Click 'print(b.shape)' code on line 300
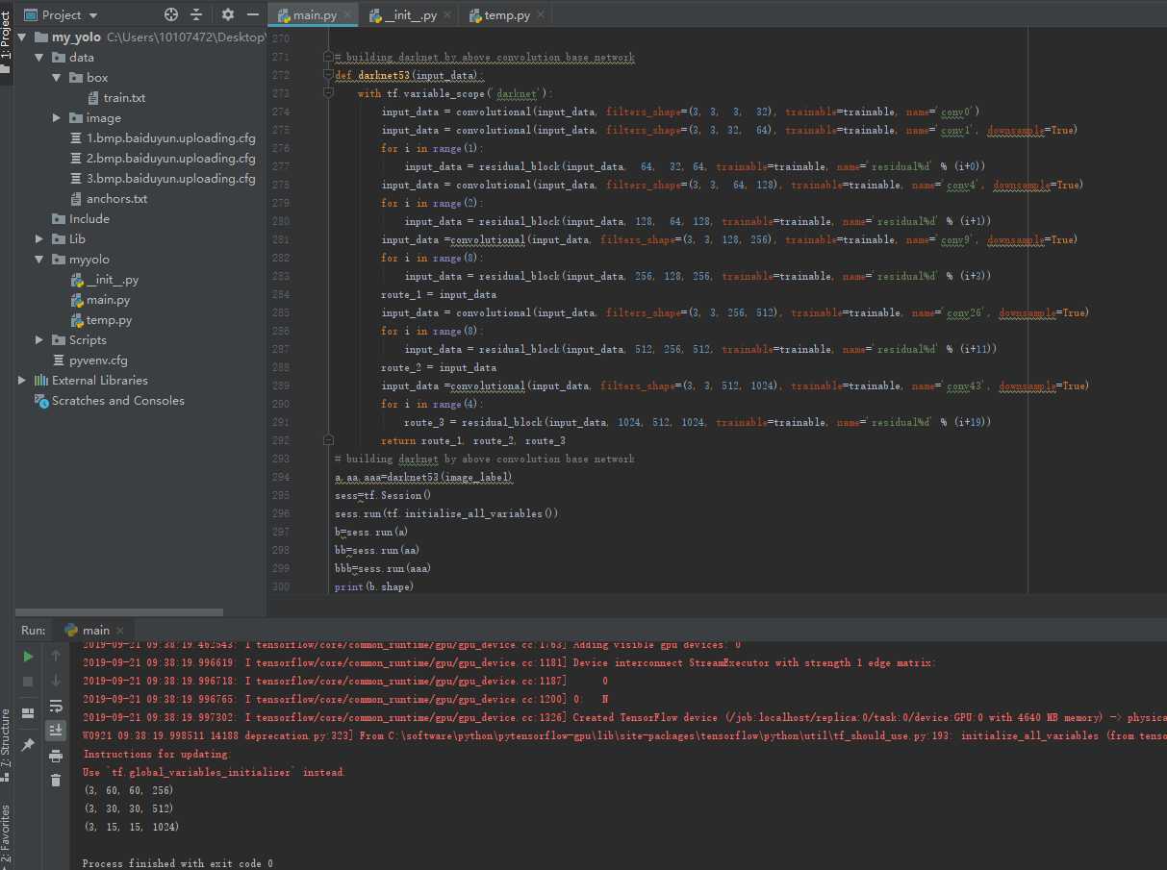The height and width of the screenshot is (870, 1167). click(x=374, y=586)
